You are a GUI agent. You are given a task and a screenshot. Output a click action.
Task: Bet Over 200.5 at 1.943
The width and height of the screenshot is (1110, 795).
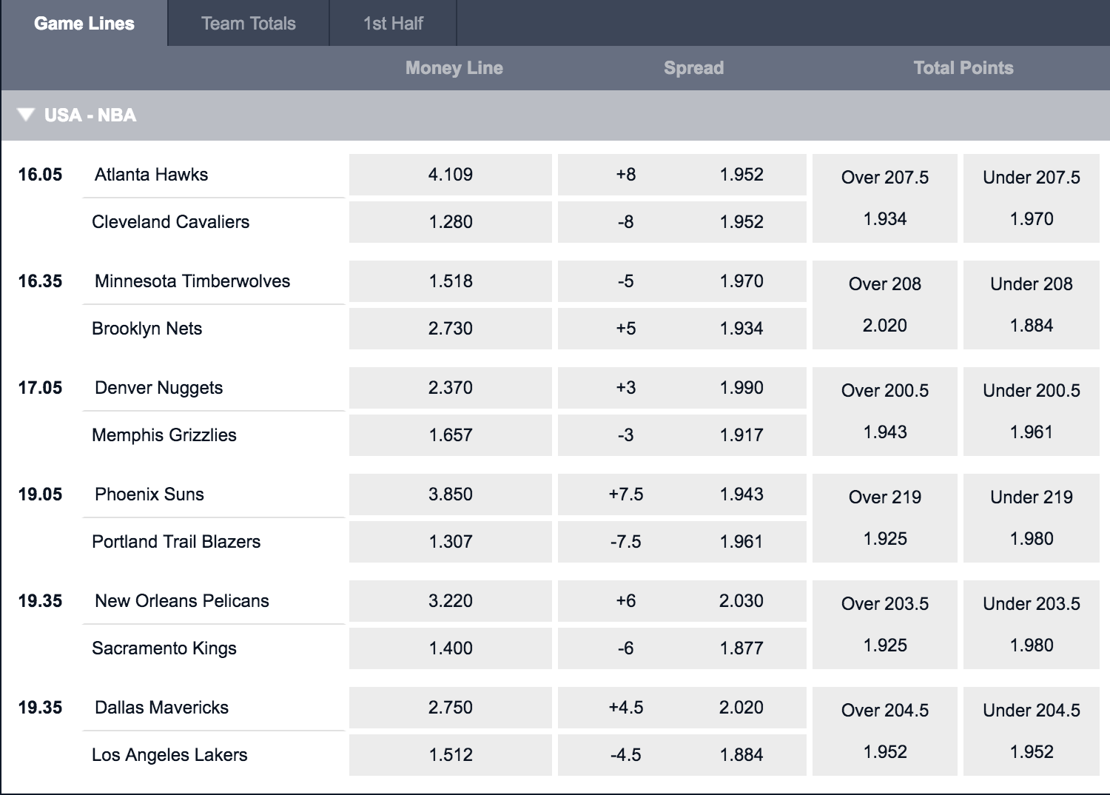tap(885, 412)
